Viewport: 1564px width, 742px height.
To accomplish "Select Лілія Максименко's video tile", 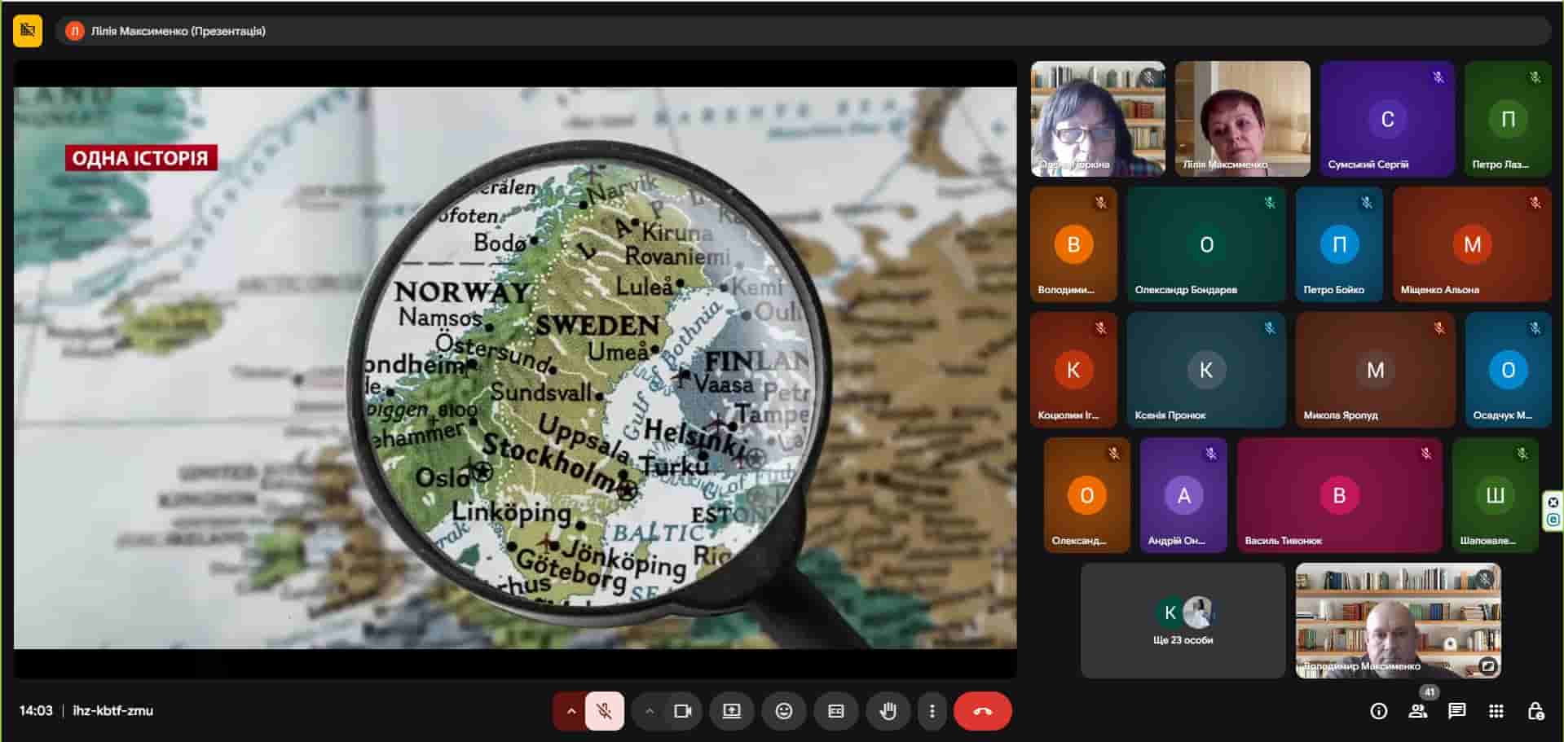I will pyautogui.click(x=1242, y=119).
